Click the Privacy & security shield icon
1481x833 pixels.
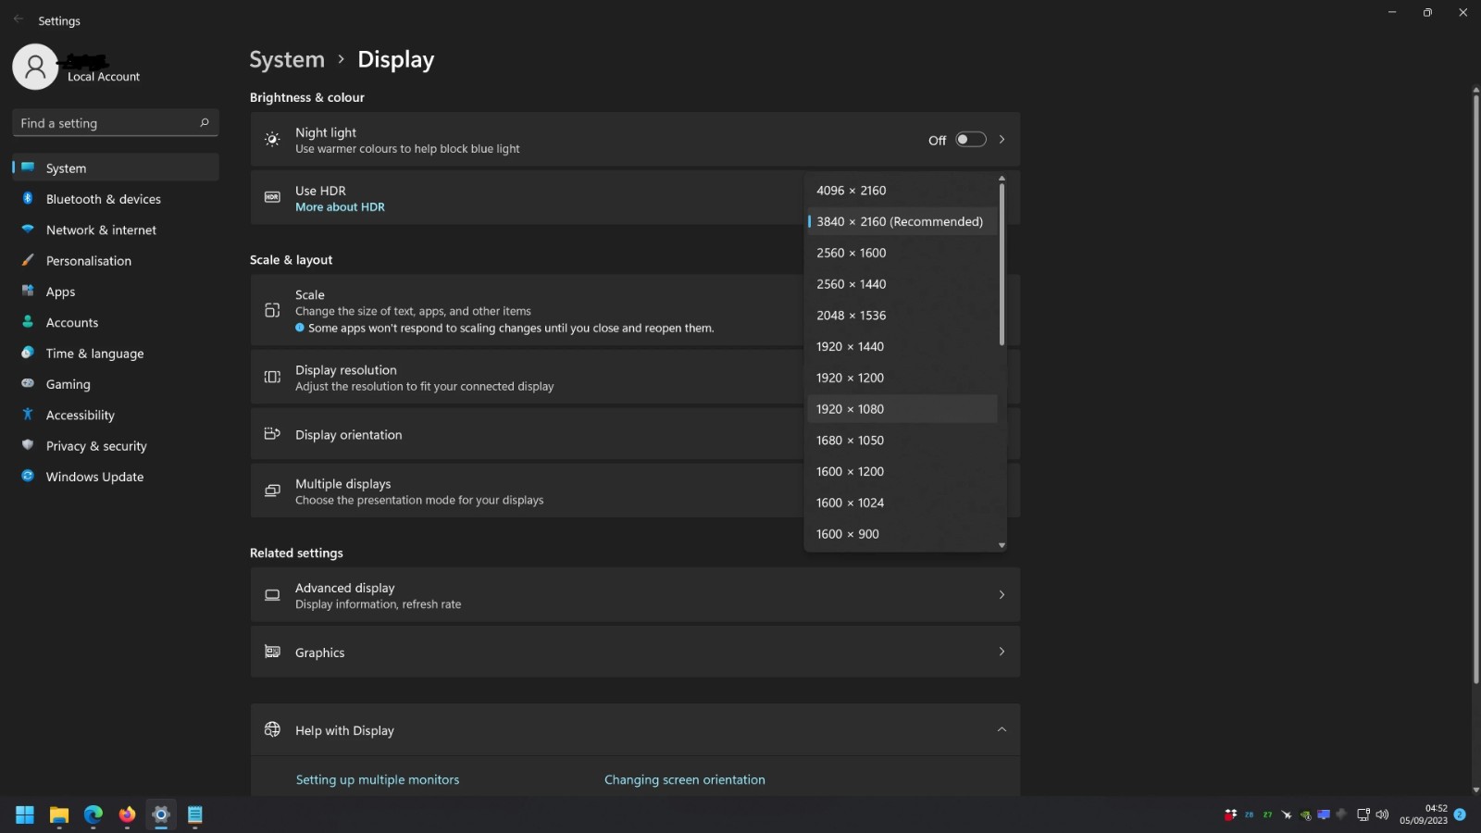28,445
